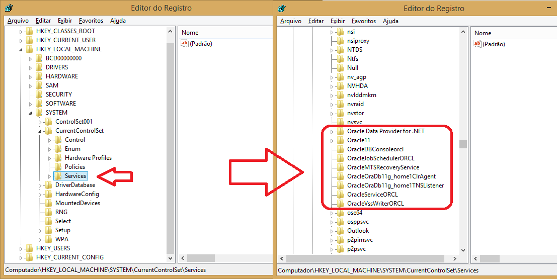The image size is (557, 279).
Task: Select the nvlddmkm key
Action: pos(362,95)
